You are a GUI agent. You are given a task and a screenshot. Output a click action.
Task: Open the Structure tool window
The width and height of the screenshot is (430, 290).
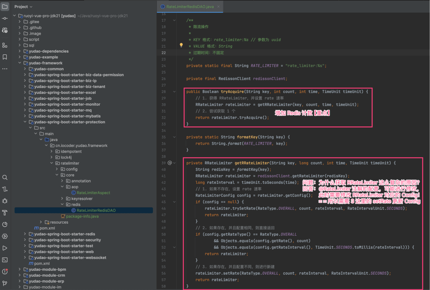tap(5, 45)
